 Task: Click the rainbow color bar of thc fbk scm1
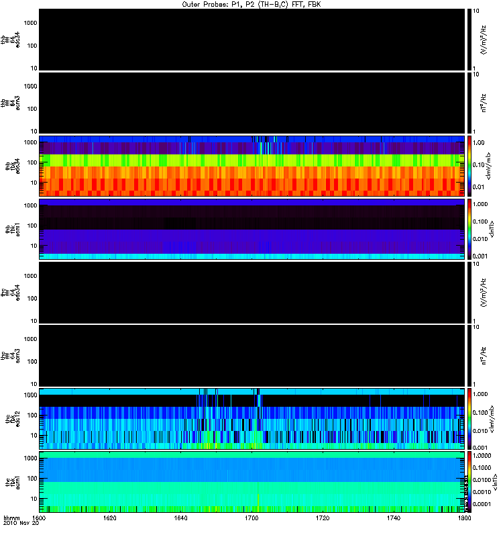click(469, 482)
